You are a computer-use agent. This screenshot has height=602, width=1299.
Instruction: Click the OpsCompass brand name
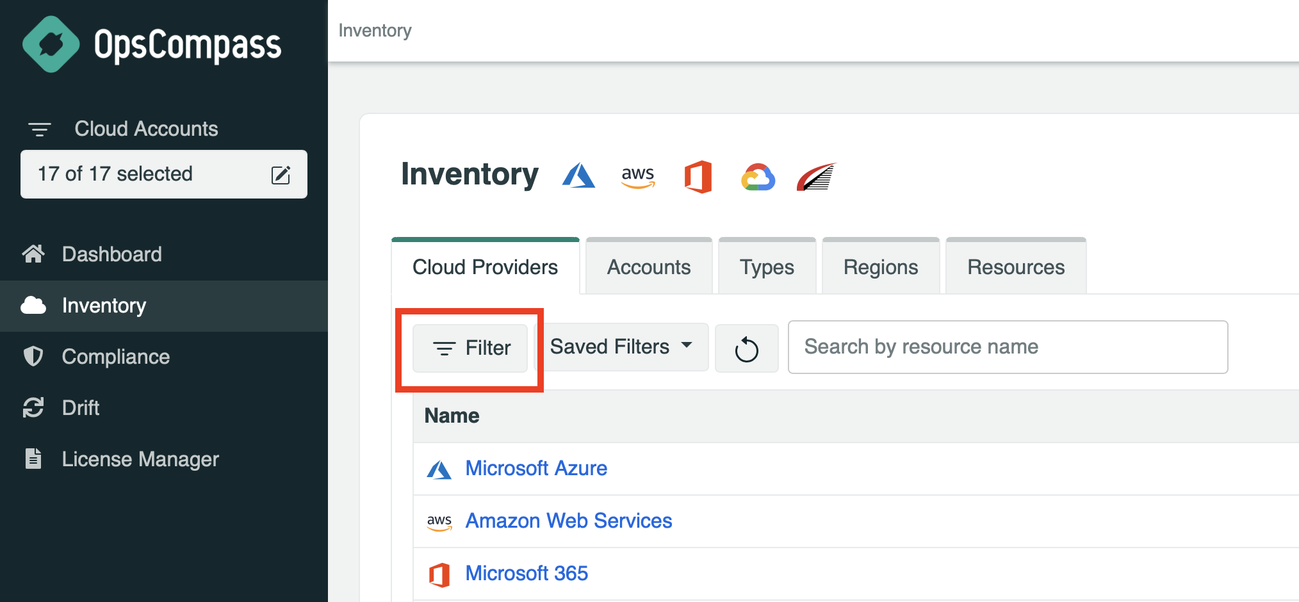click(x=188, y=45)
